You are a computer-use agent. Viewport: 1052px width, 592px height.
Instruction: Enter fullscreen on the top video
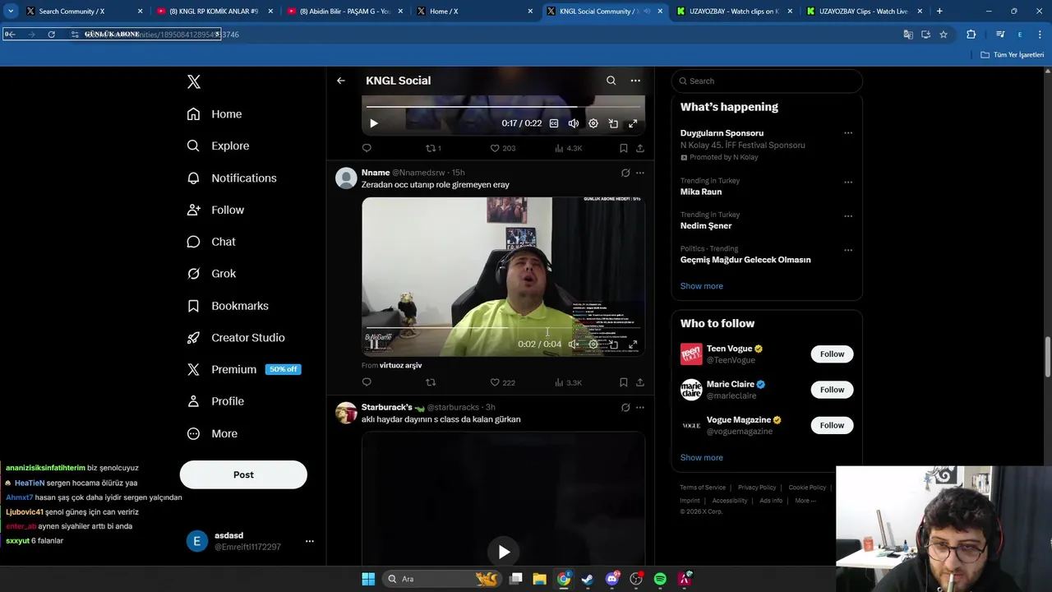pos(633,123)
